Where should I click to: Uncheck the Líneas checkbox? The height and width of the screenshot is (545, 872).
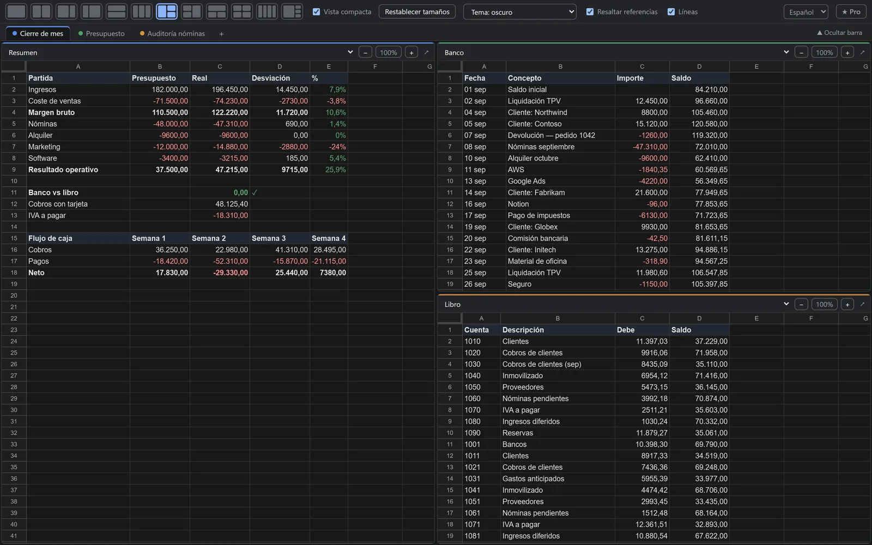671,11
